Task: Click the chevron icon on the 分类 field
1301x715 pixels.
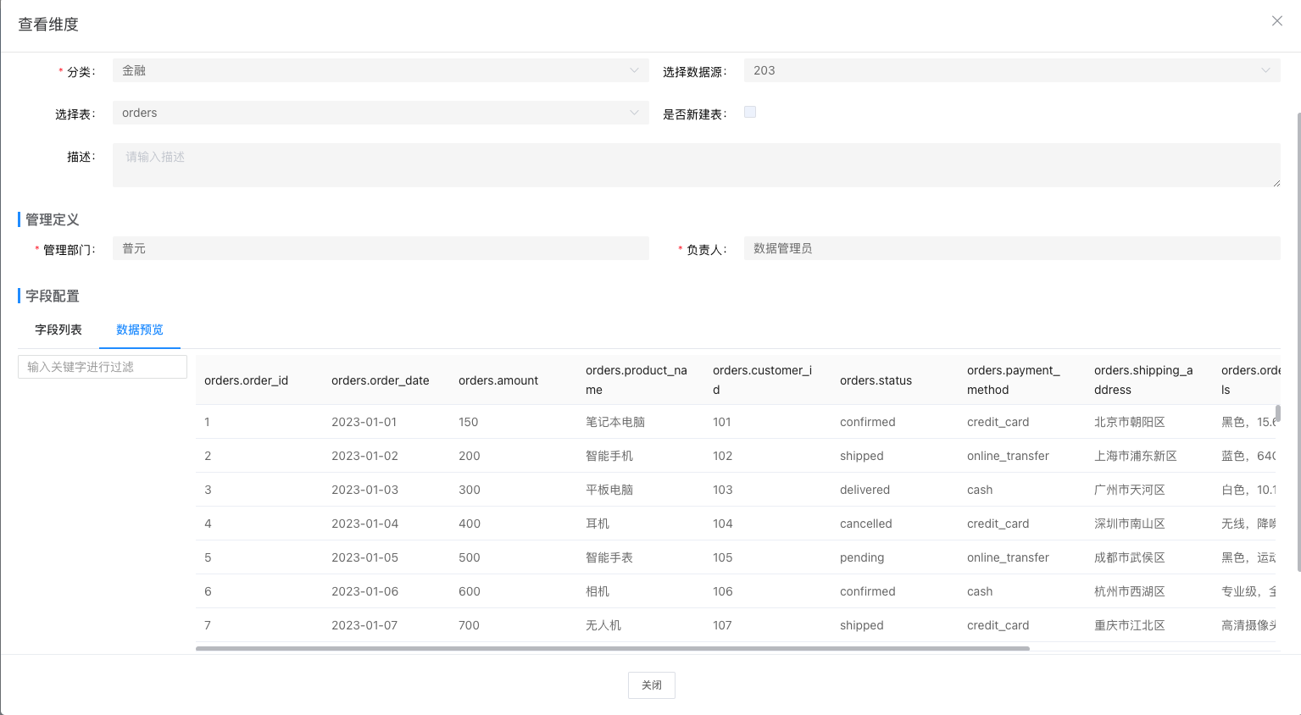Action: point(634,71)
